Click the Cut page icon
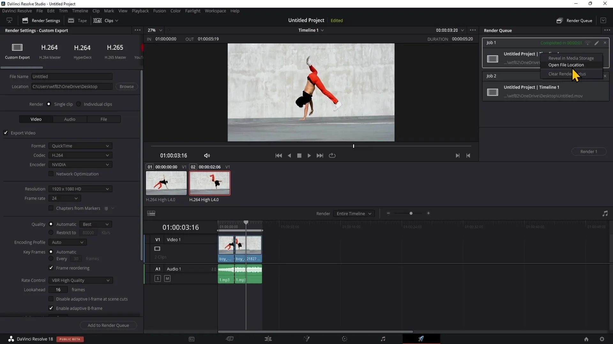613x344 pixels. [230, 339]
